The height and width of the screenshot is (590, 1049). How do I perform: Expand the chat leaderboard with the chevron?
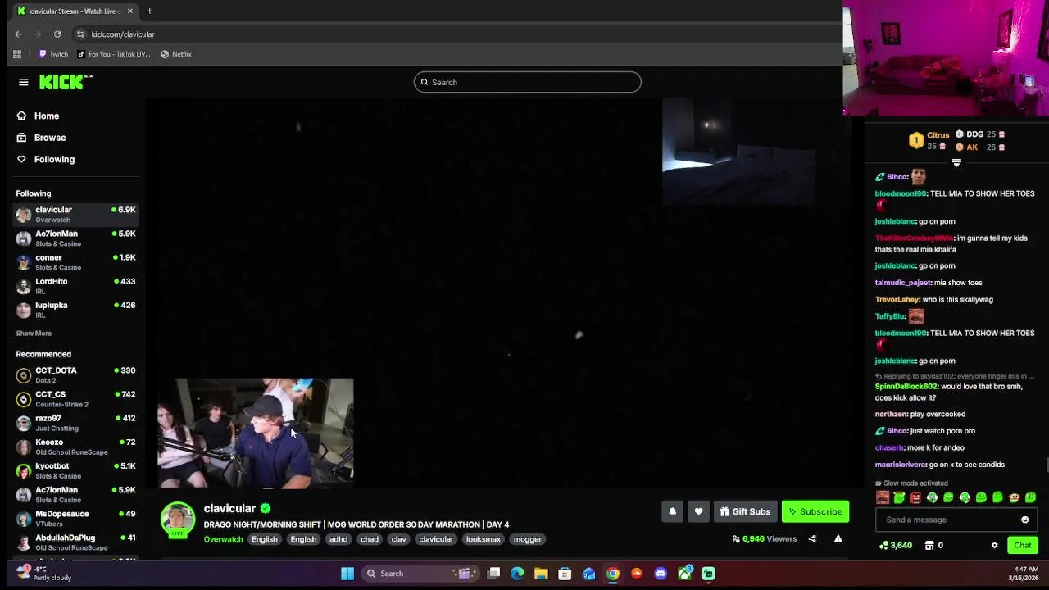956,162
